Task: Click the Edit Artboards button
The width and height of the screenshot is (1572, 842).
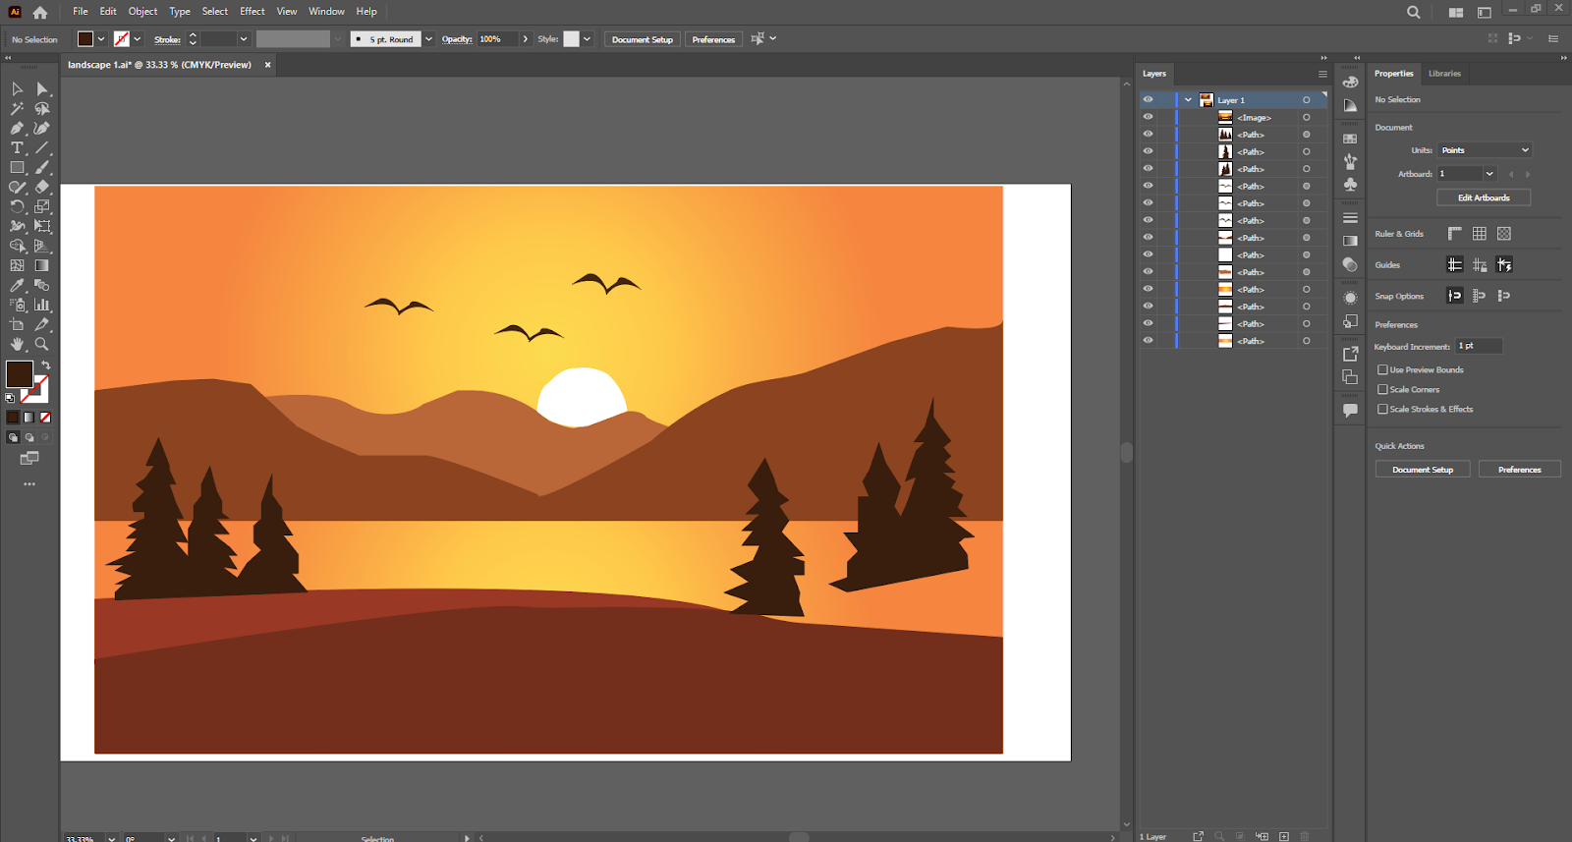Action: pos(1484,197)
